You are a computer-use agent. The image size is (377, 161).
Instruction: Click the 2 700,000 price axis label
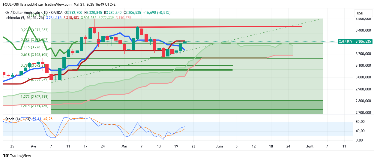[x=364, y=113]
